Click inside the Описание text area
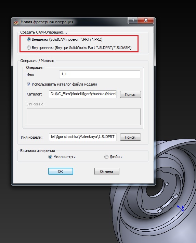The height and width of the screenshot is (243, 196). pos(83,117)
